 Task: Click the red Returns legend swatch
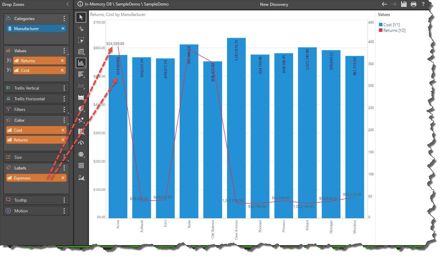pyautogui.click(x=381, y=30)
